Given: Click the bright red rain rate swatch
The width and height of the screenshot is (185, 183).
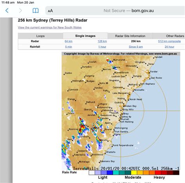Looking at the screenshot, I should pyautogui.click(x=158, y=172).
